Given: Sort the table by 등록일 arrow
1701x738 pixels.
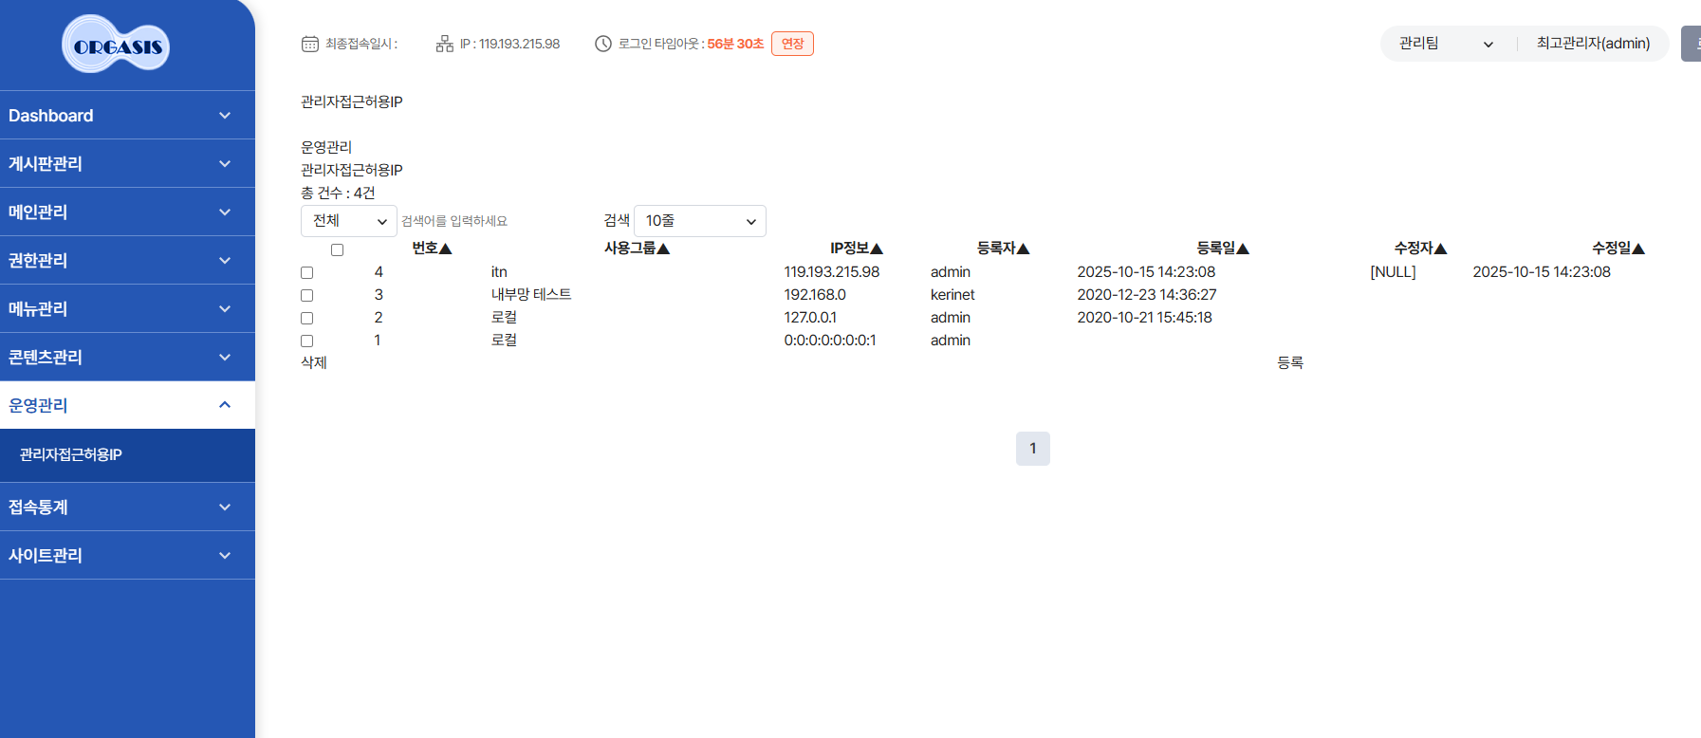Looking at the screenshot, I should coord(1243,249).
